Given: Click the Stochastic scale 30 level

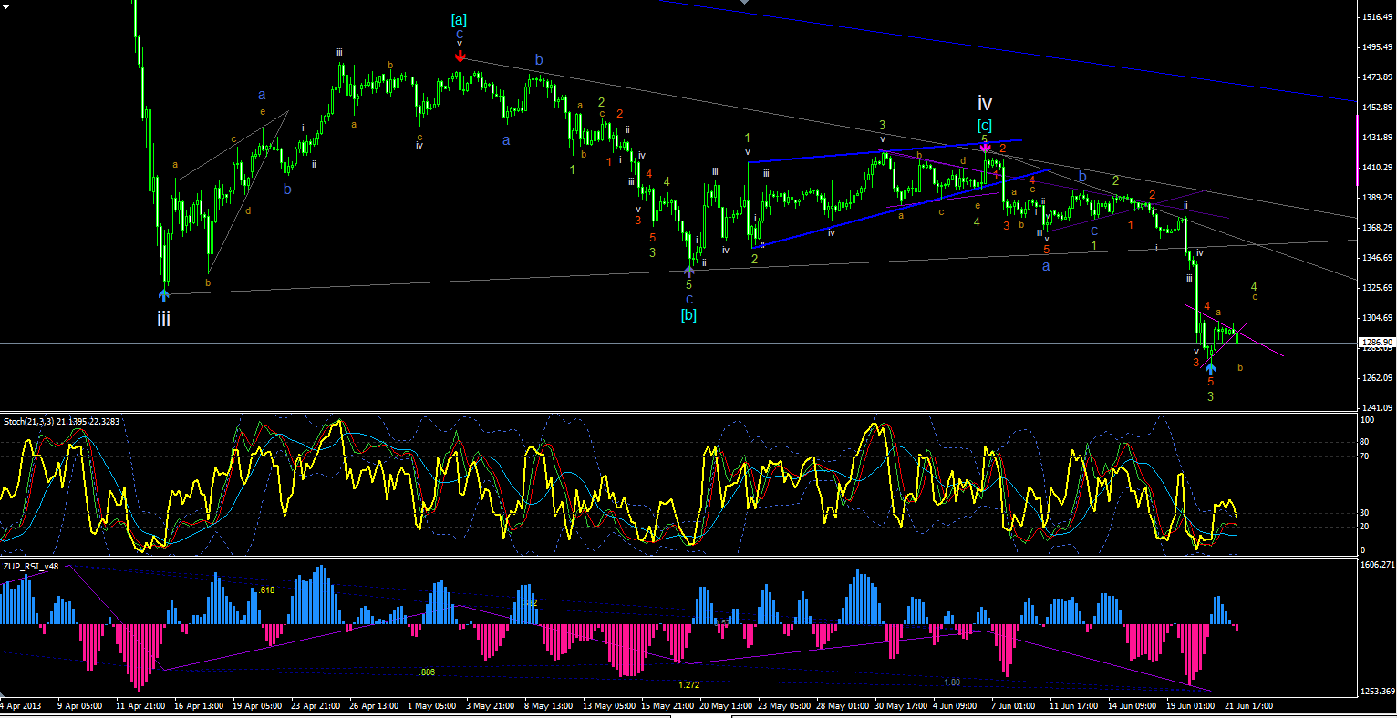Looking at the screenshot, I should click(x=1364, y=512).
